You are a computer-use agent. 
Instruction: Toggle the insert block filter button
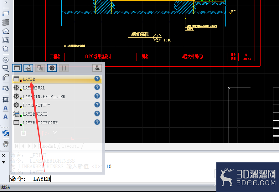pos(28,68)
